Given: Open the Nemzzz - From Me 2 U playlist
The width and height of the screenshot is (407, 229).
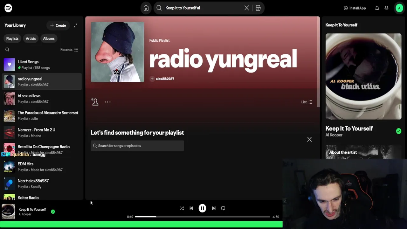Looking at the screenshot, I should click(42, 133).
